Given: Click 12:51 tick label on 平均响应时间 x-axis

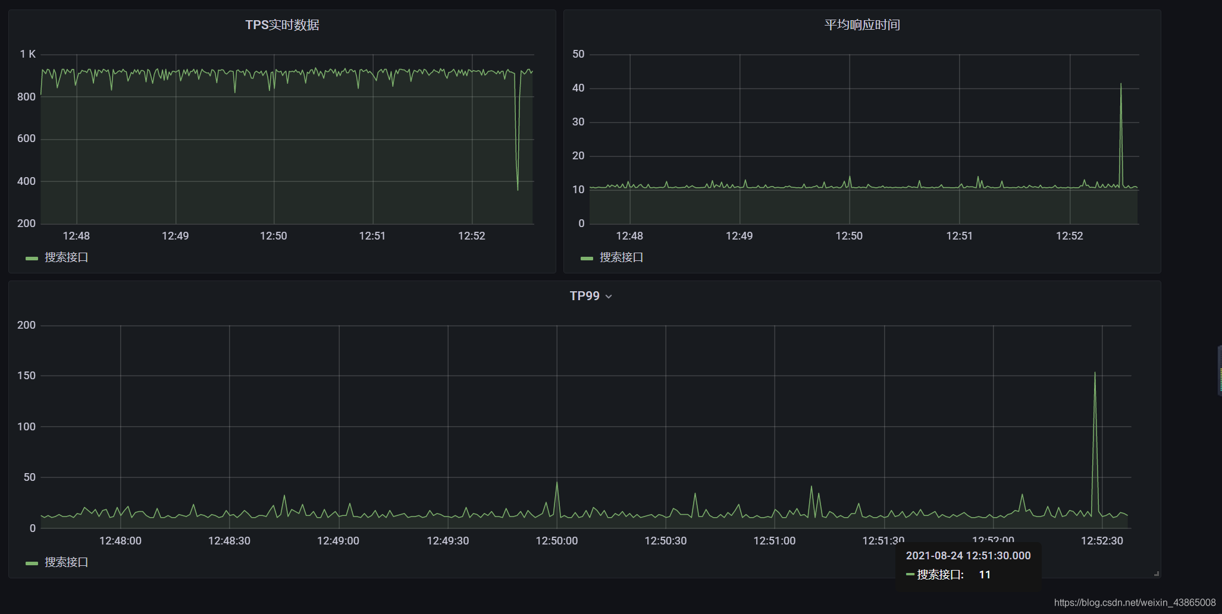Looking at the screenshot, I should [960, 236].
